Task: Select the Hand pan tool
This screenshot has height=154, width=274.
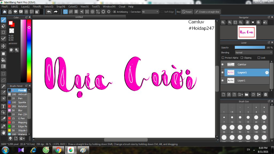Action: [3, 133]
